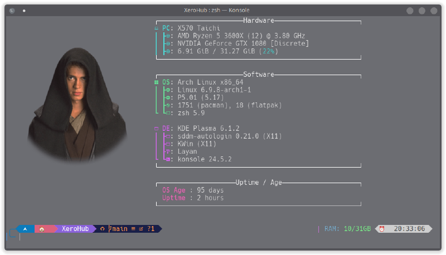Click the purple DE icon beside KDE Plasma
The height and width of the screenshot is (255, 446).
(157, 128)
